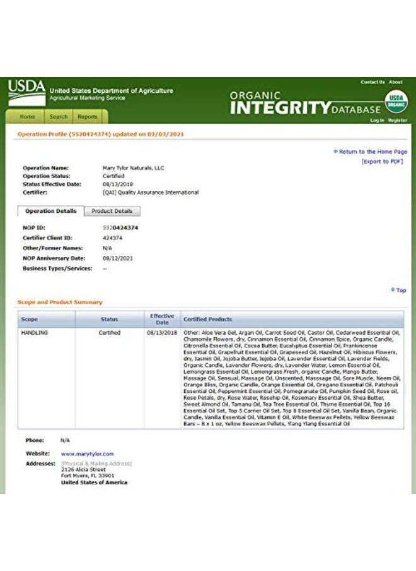The height and width of the screenshot is (571, 416).
Task: Click the Log In link
Action: pos(377,121)
